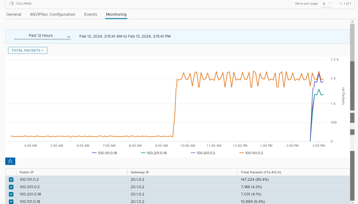Uncheck the 100.201.0.18 row checkbox

click(11, 194)
